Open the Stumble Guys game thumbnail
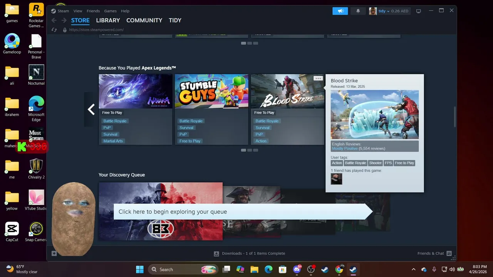Screen dimensions: 493x277 point(211,91)
